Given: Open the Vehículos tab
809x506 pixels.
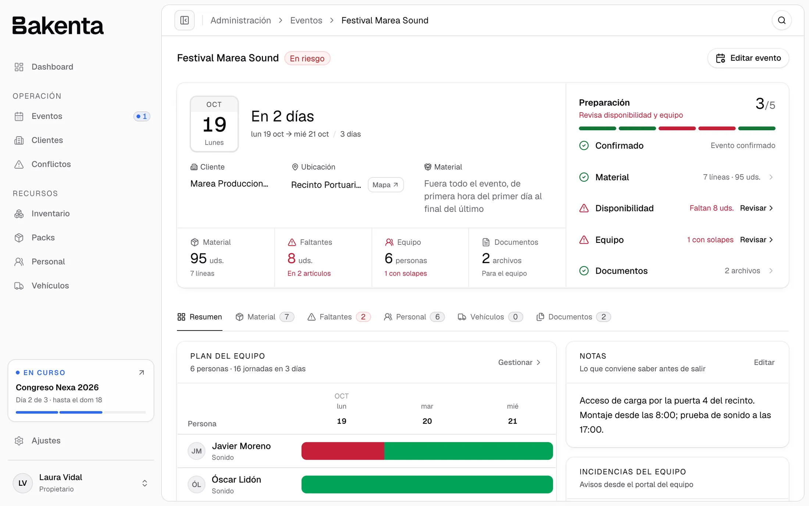Looking at the screenshot, I should pyautogui.click(x=490, y=317).
